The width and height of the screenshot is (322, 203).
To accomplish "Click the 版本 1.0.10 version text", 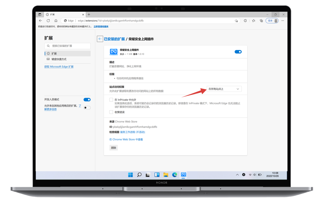I will [139, 54].
